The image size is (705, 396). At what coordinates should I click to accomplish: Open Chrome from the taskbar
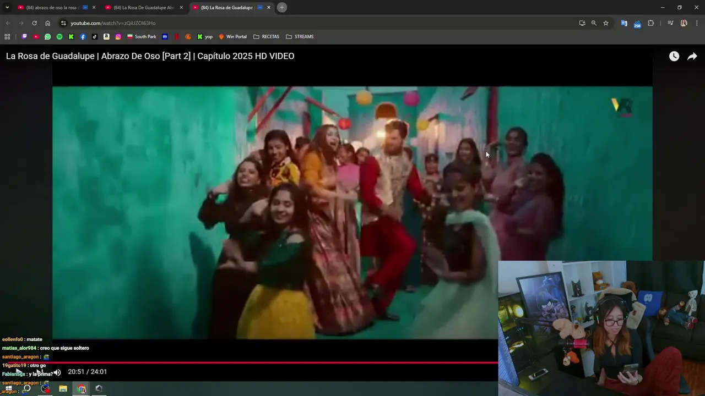(x=82, y=389)
